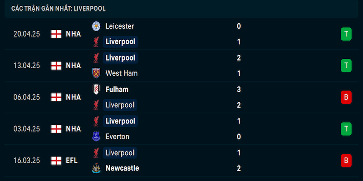Click the Leicester club crest
The width and height of the screenshot is (363, 181).
(96, 26)
